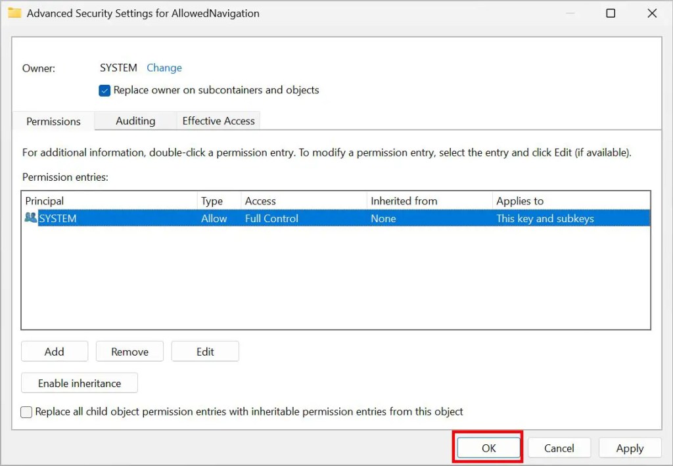Click the SYSTEM owner name text
673x466 pixels.
[x=118, y=68]
